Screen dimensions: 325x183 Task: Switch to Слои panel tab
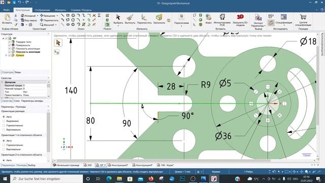[x=17, y=101]
